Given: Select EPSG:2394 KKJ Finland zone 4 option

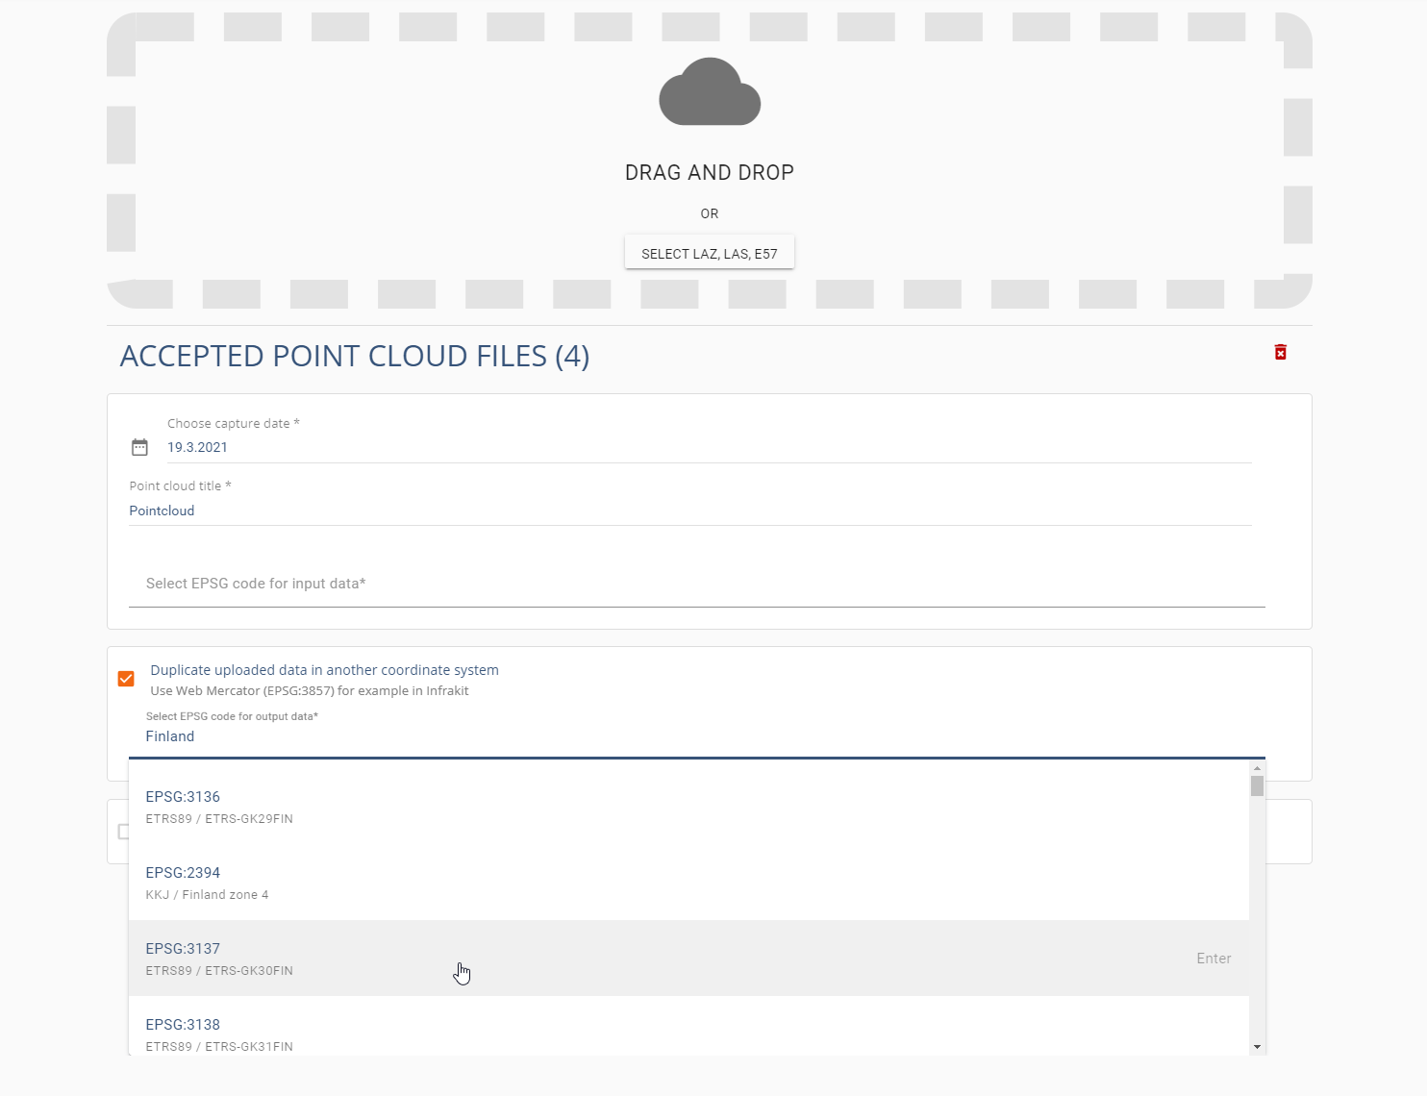Looking at the screenshot, I should point(688,883).
